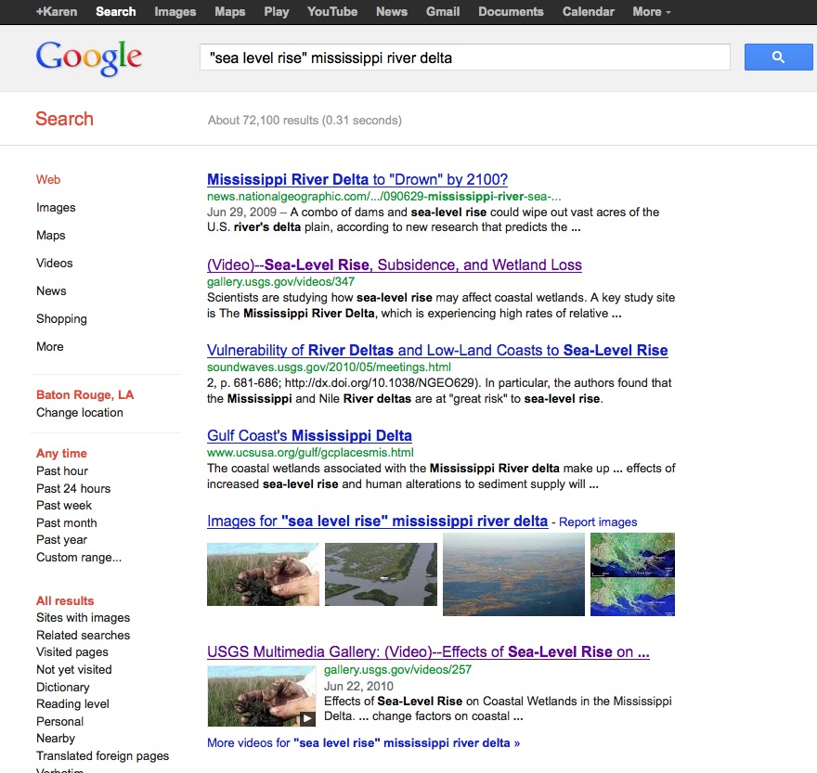Select Translated foreign pages filter
The height and width of the screenshot is (773, 817).
103,755
